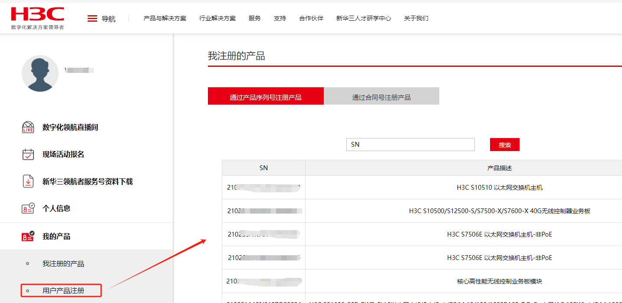Open 数字化领航直播间

(70, 127)
